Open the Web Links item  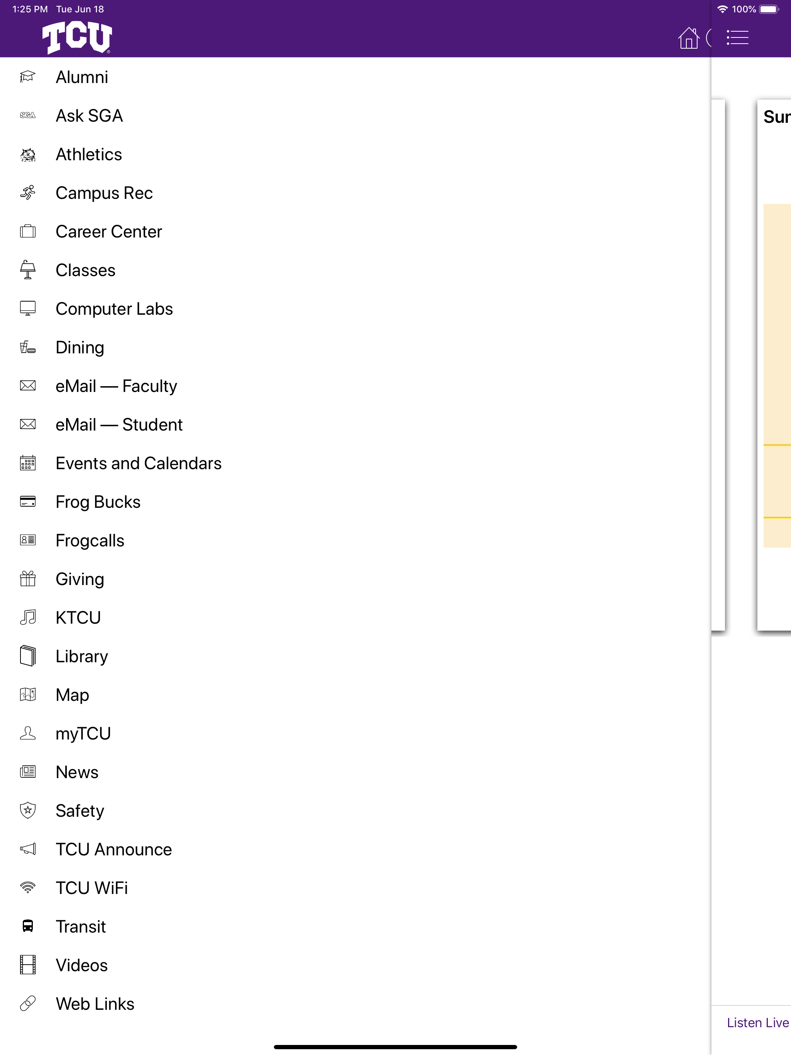[x=95, y=1004]
